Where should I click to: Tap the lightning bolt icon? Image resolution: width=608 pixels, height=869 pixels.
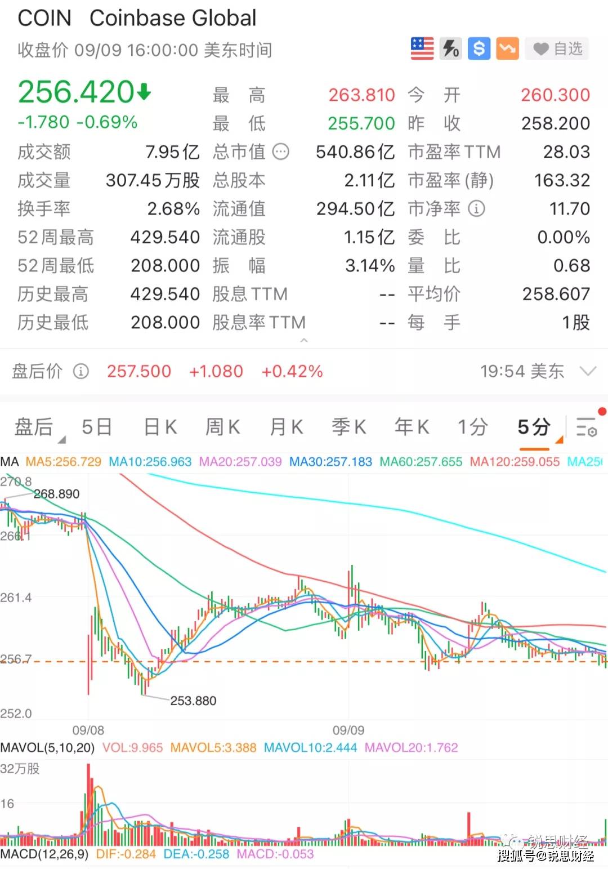tap(450, 48)
